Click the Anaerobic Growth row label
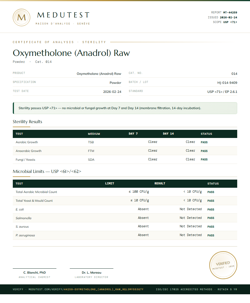 [x=28, y=151]
